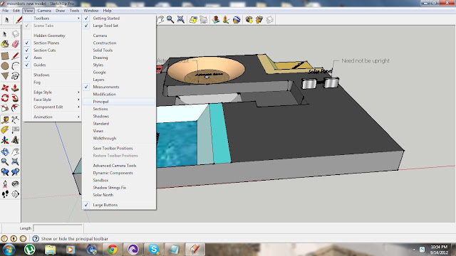
Task: Open Google Earth icon in top toolbar
Action: pyautogui.click(x=237, y=19)
